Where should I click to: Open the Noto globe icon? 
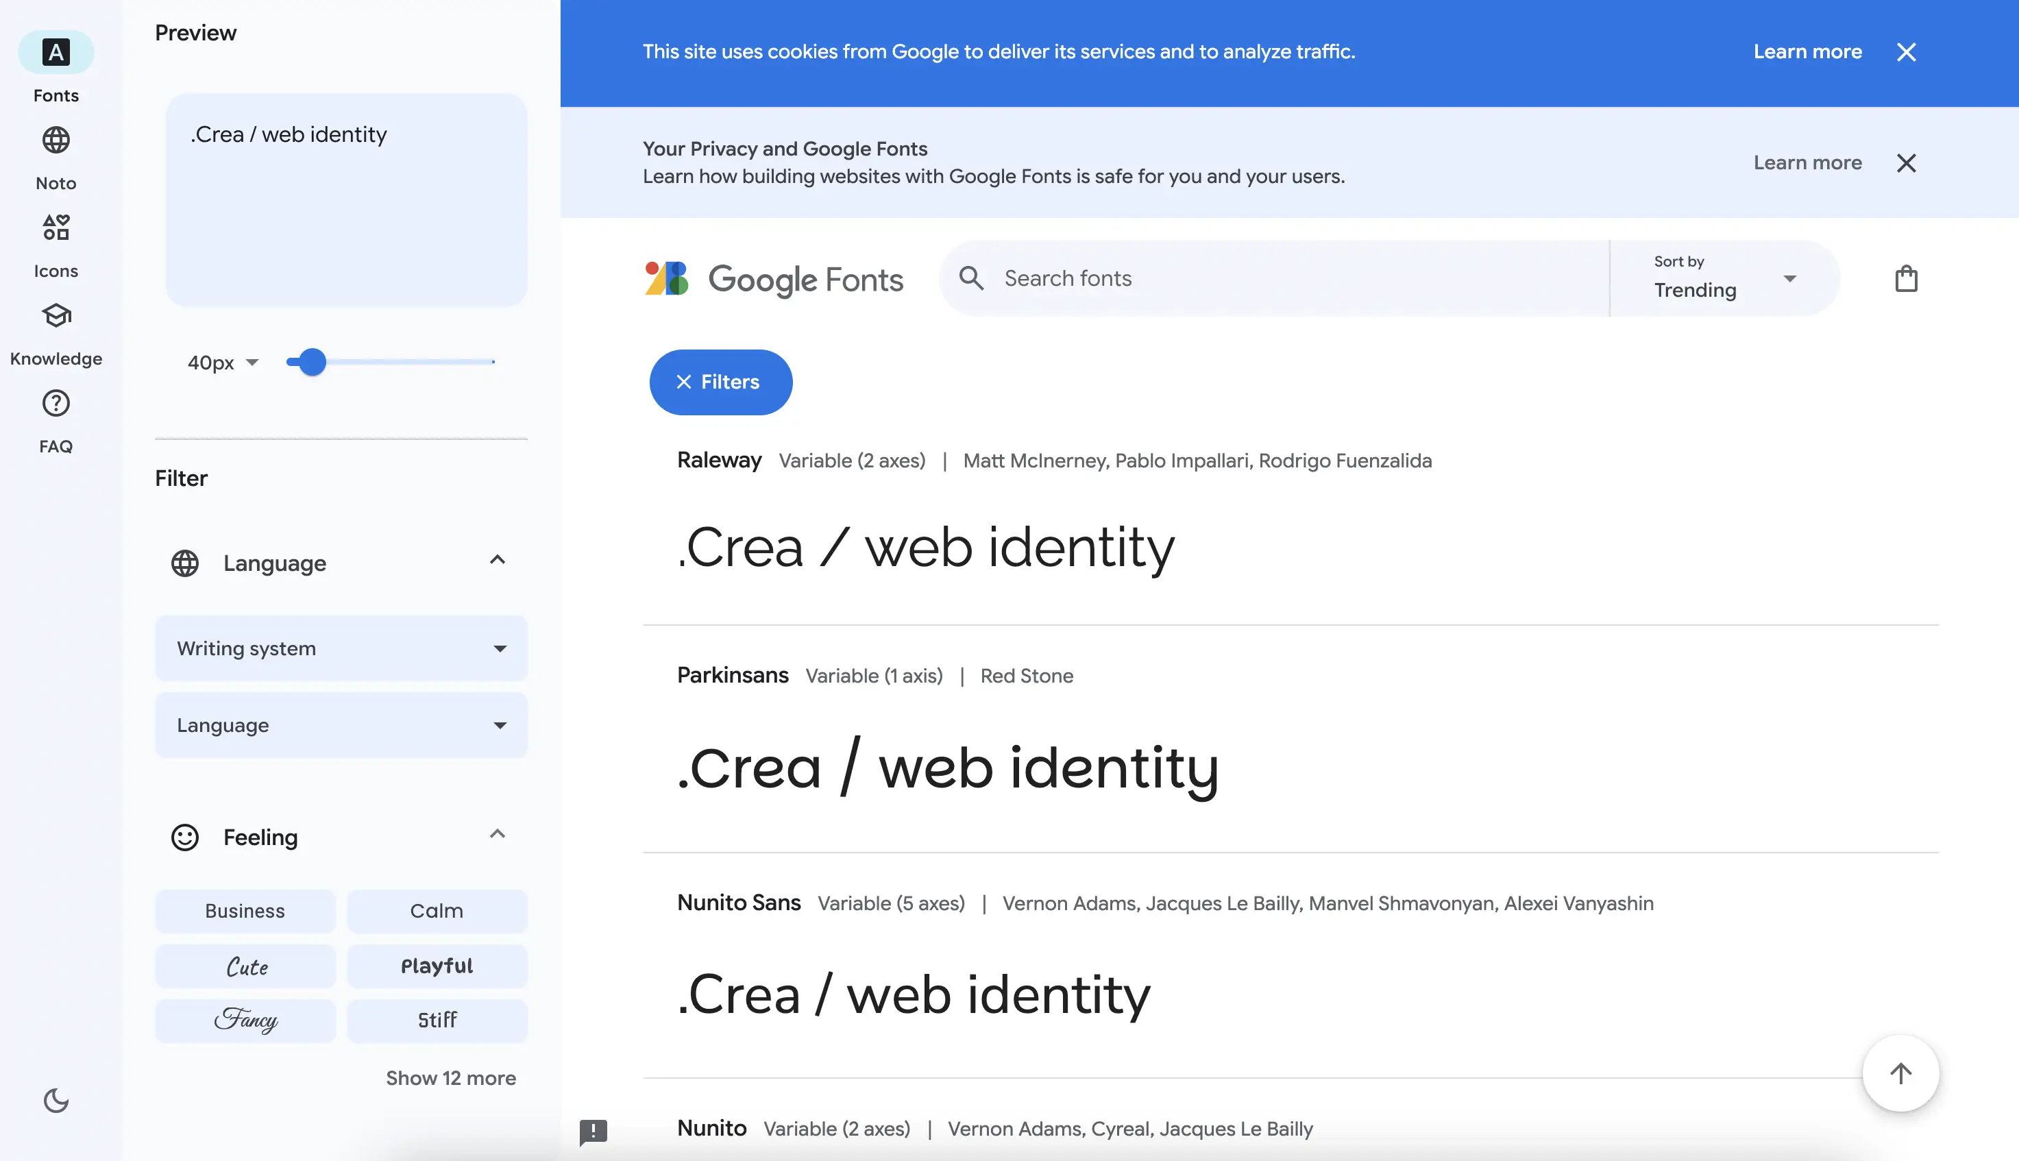[56, 140]
